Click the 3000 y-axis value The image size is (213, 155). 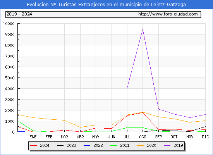(10, 100)
